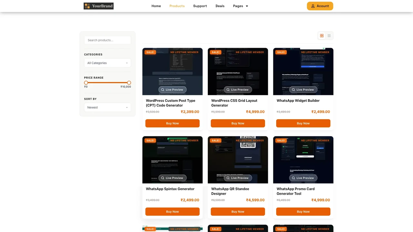Buy Now the WhatsApp Spintax Generator
Image resolution: width=413 pixels, height=232 pixels.
click(x=172, y=212)
